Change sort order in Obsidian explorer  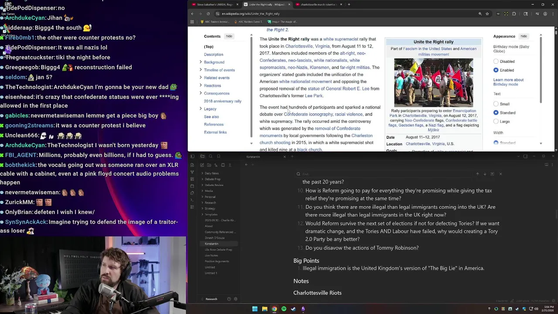tap(216, 165)
